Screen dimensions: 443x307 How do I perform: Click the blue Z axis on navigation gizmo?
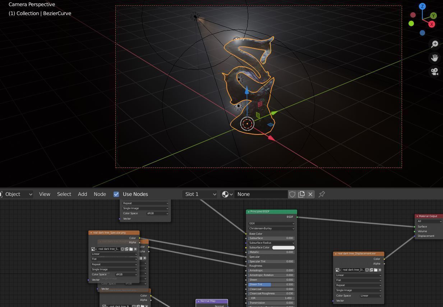[x=423, y=6]
